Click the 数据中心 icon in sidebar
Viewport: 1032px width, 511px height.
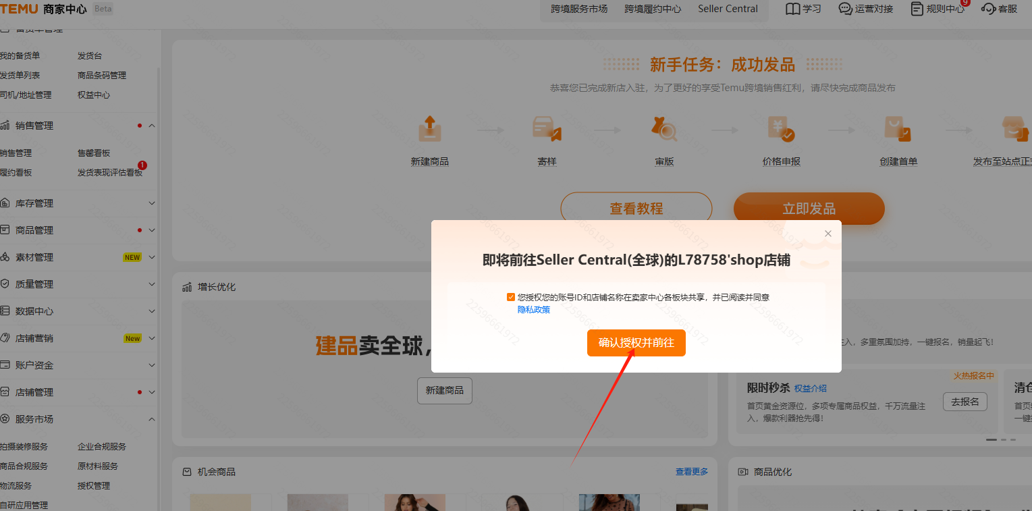[5, 311]
